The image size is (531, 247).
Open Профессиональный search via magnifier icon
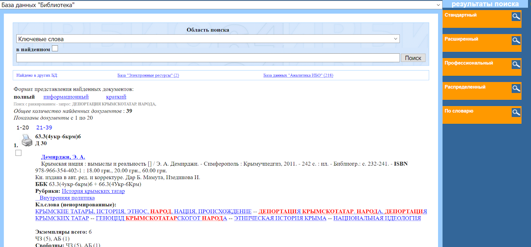click(516, 64)
